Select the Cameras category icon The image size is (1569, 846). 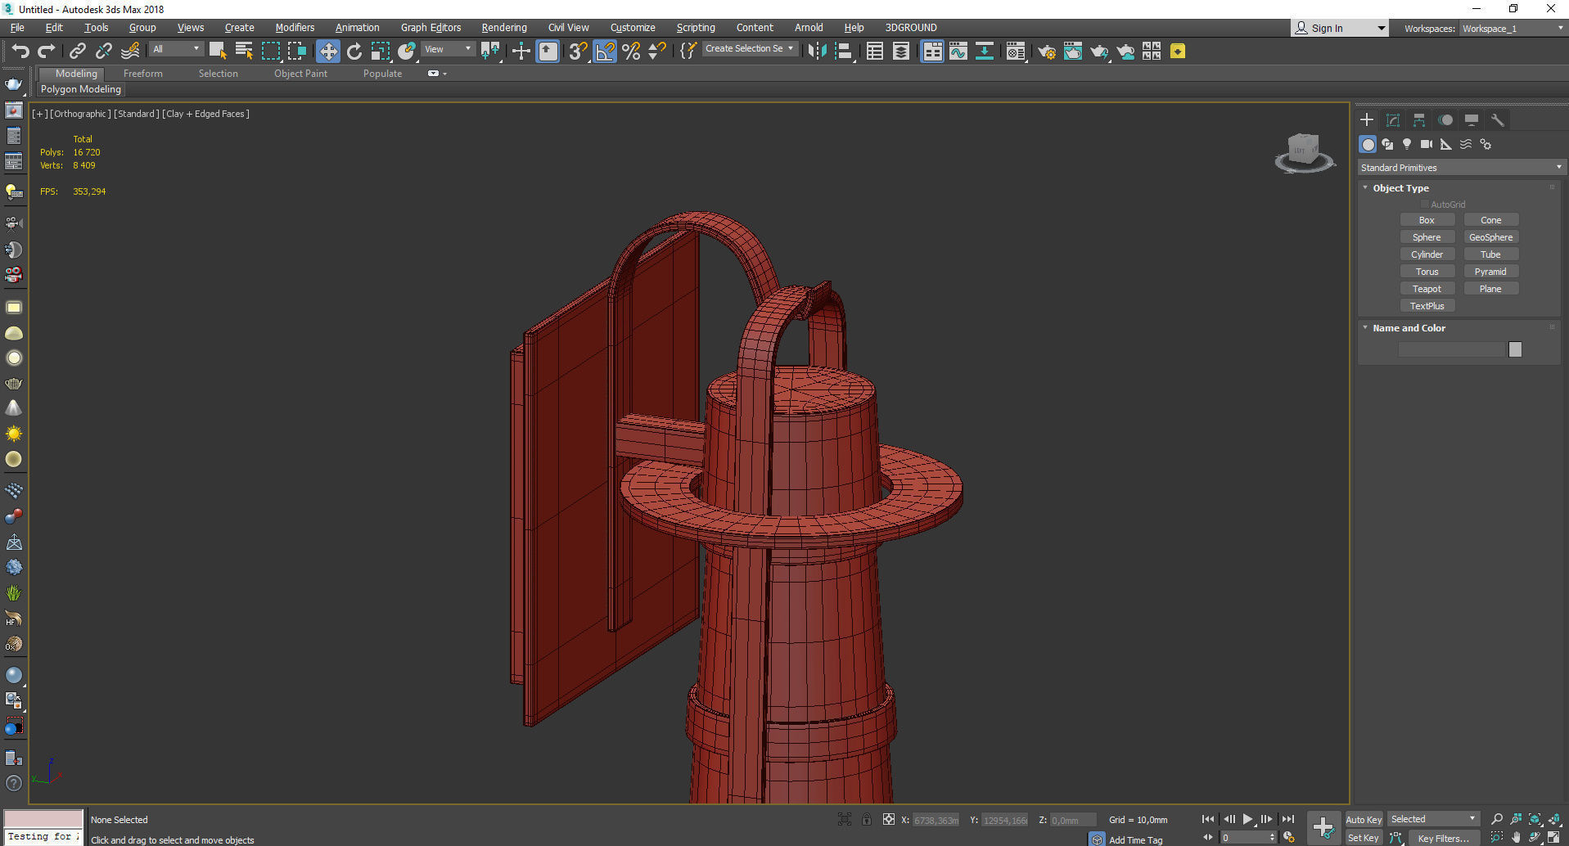click(1427, 144)
